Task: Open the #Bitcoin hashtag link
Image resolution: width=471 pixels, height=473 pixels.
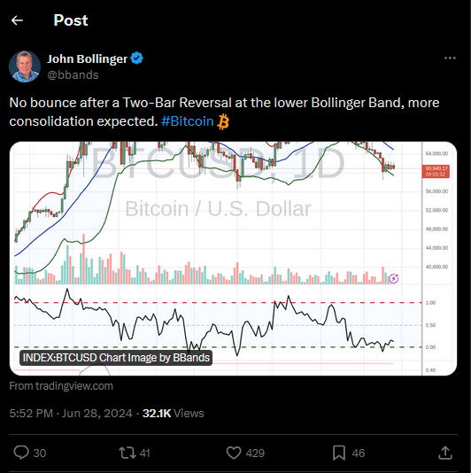Action: 188,121
